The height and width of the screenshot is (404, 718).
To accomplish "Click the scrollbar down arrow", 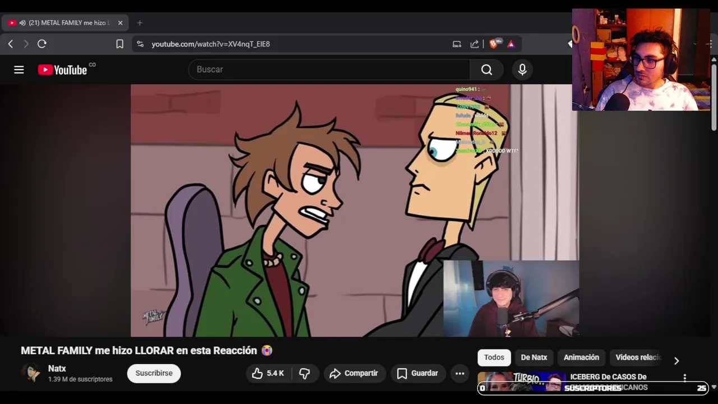I will coord(714,387).
